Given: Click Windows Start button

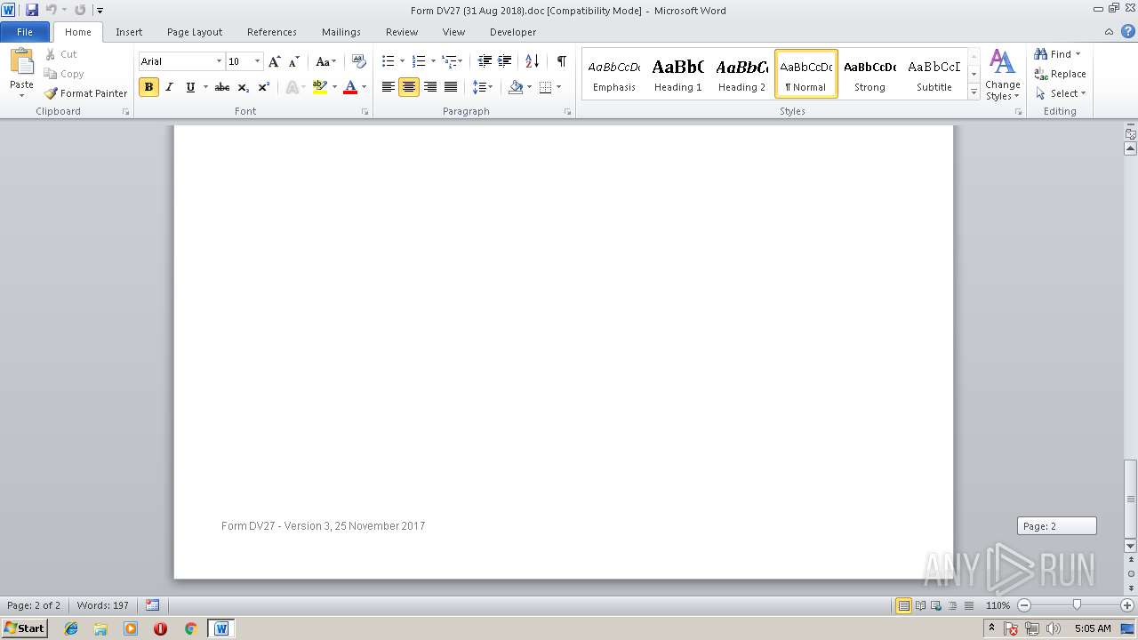Looking at the screenshot, I should point(24,628).
